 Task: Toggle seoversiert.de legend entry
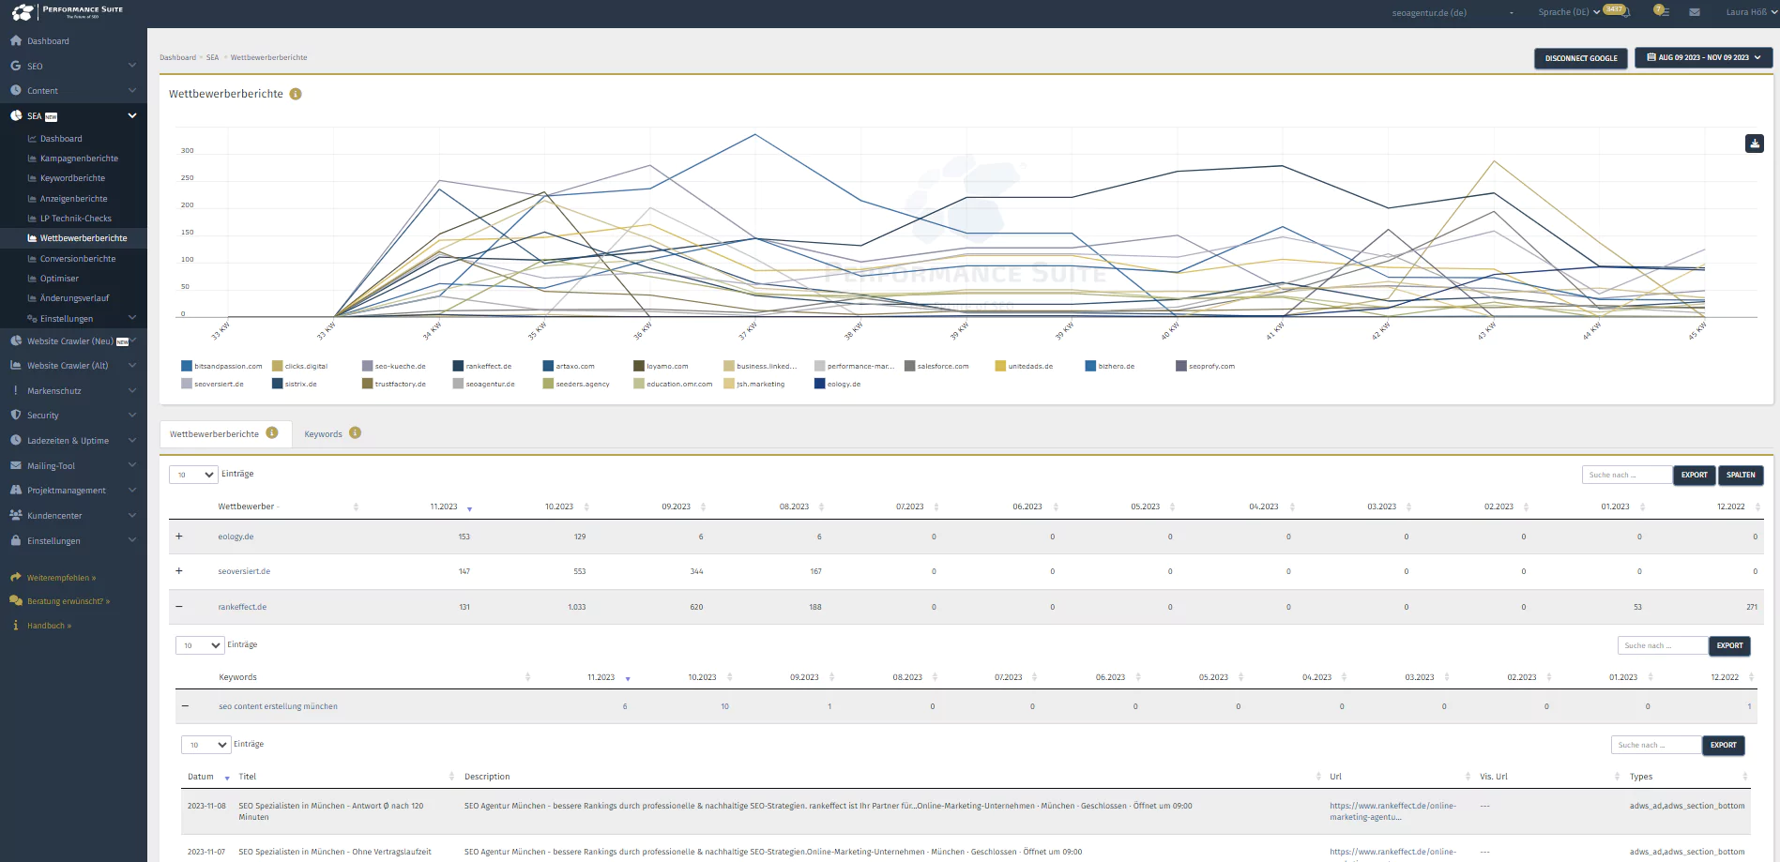[x=213, y=384]
